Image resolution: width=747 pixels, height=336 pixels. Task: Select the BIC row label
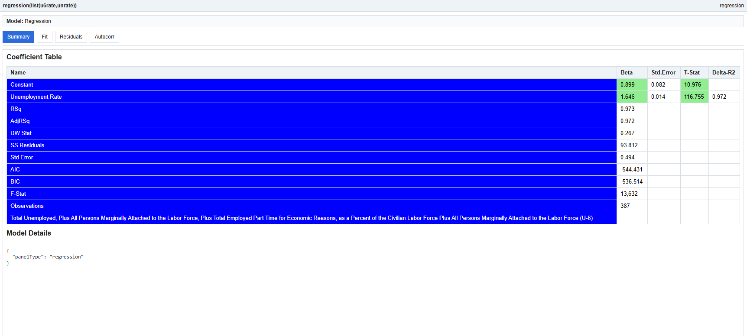(x=312, y=182)
